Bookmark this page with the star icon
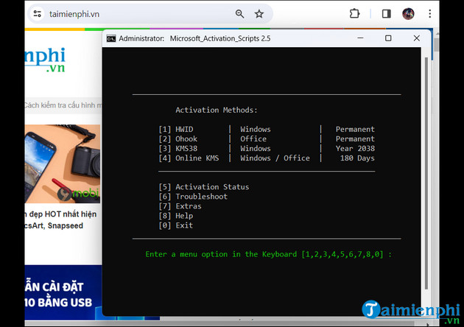 coord(259,13)
